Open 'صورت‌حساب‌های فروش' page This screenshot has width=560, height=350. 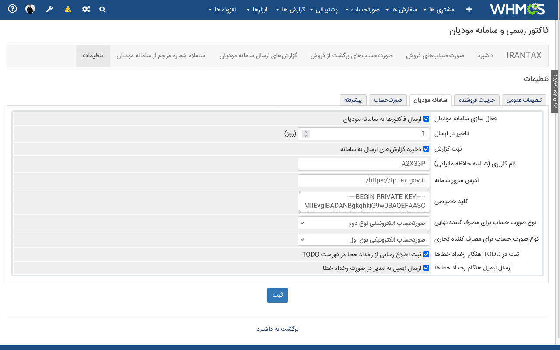pos(435,56)
